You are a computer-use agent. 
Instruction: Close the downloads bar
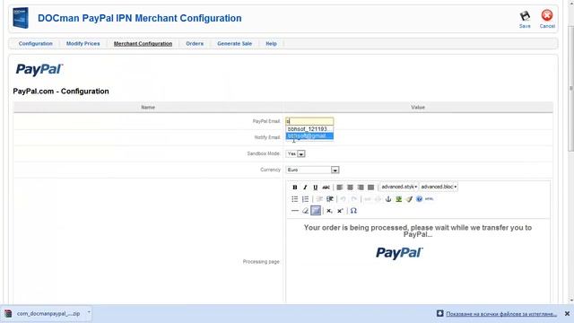[x=567, y=314]
